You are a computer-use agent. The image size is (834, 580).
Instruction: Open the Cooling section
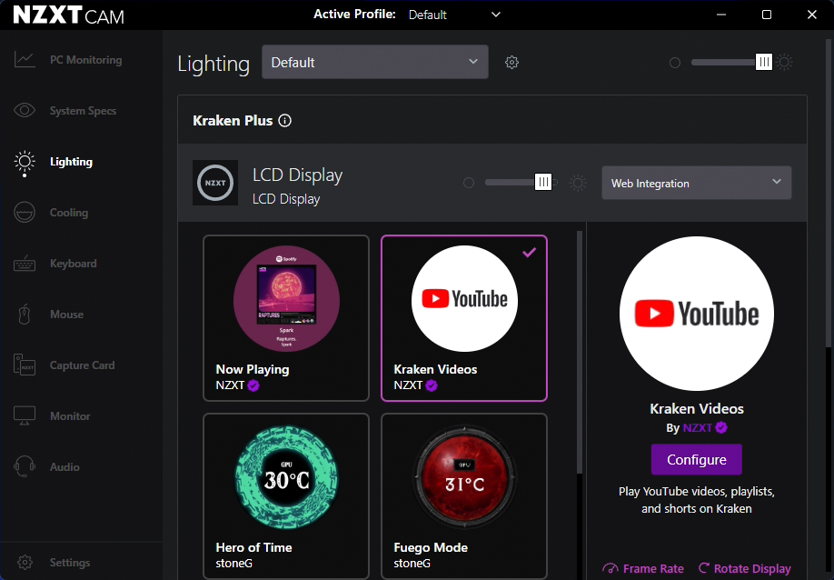click(x=67, y=212)
